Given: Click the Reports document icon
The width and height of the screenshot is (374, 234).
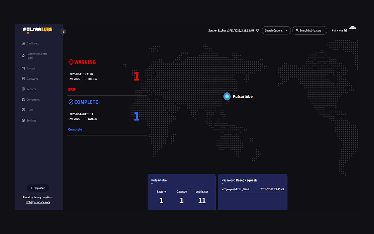Looking at the screenshot, I should 23,89.
